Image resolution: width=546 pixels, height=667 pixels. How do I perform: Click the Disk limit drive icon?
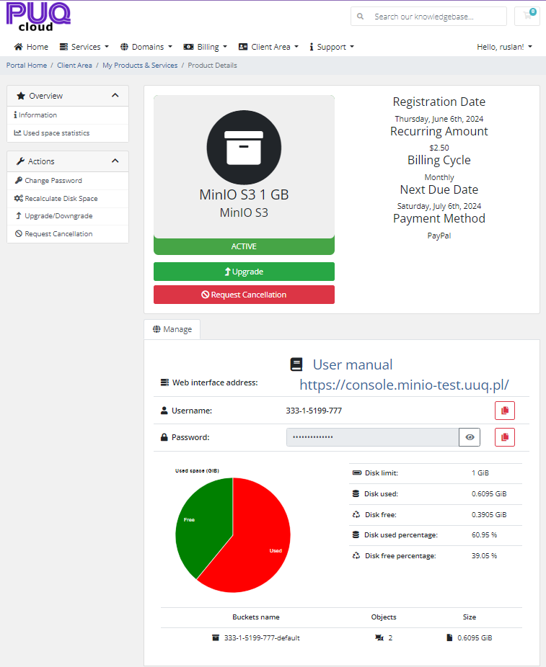tap(357, 473)
